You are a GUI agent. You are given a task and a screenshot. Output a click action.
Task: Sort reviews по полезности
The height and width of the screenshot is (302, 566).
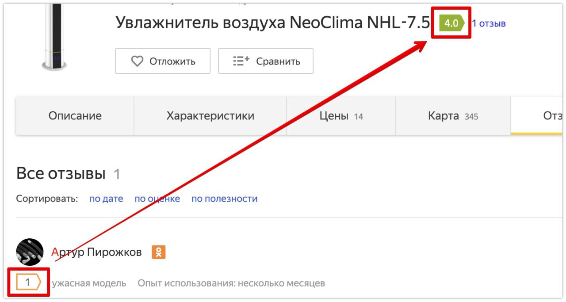pos(225,199)
